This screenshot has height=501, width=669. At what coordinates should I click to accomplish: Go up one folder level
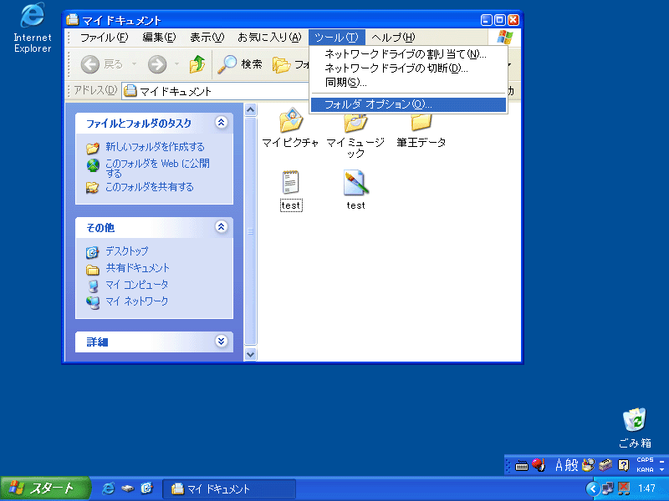point(197,64)
